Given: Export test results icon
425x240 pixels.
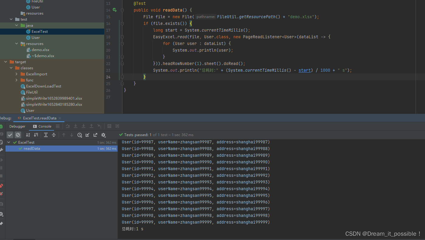Looking at the screenshot, I should pyautogui.click(x=95, y=135).
